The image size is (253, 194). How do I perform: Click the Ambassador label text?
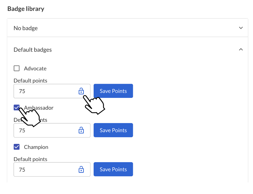[39, 108]
